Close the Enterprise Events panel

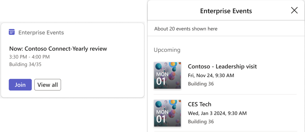294,10
